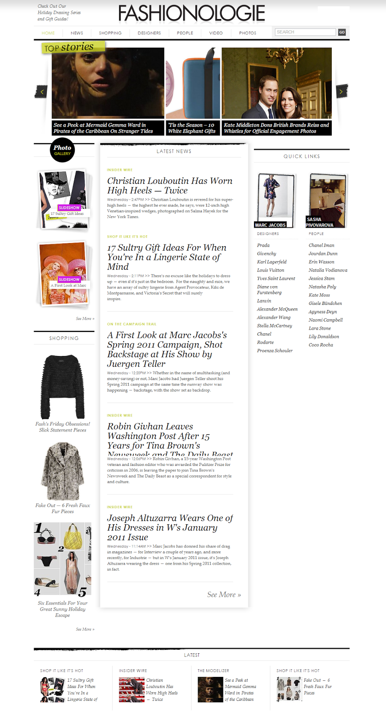Open the Shopping navigation tab
The image size is (386, 712).
[110, 33]
